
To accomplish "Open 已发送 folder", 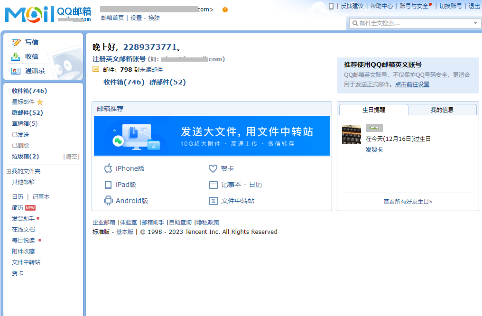I will tap(20, 135).
